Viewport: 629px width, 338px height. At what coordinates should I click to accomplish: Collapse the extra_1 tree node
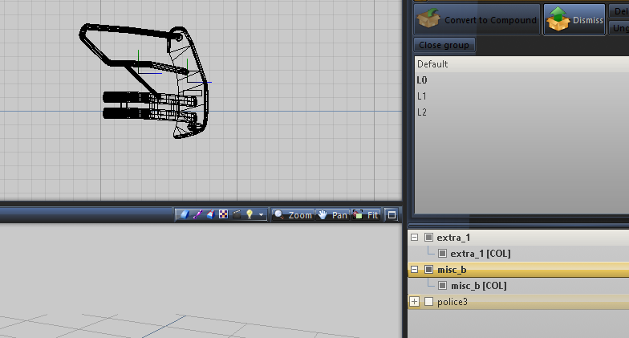pos(414,238)
